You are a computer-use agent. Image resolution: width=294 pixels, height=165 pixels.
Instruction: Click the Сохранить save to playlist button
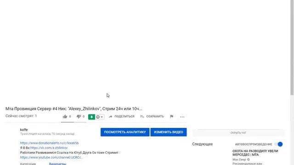[152, 116]
